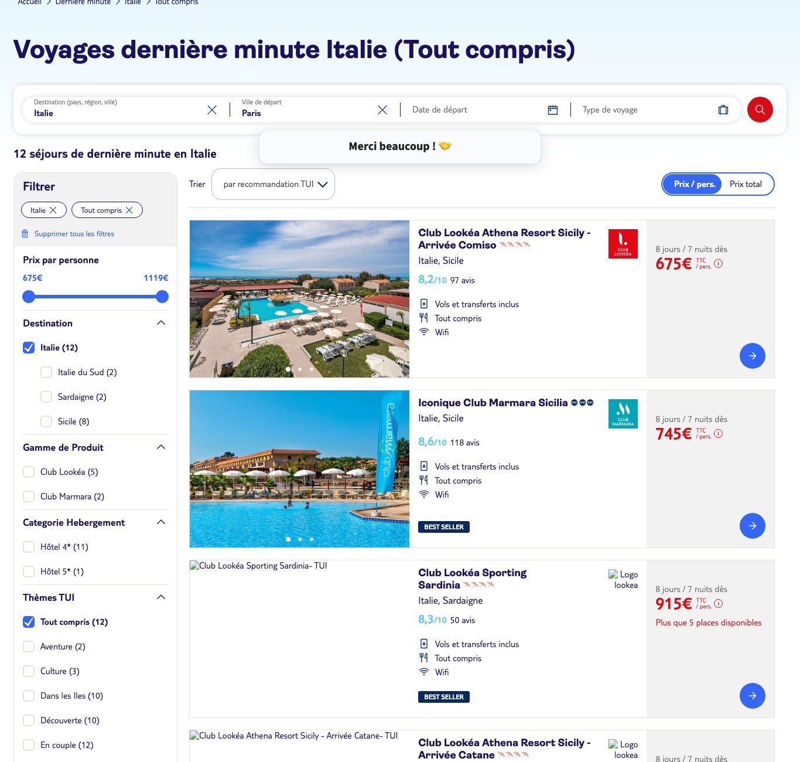The width and height of the screenshot is (800, 762).
Task: Collapse the Gamme de Produit section
Action: click(161, 447)
